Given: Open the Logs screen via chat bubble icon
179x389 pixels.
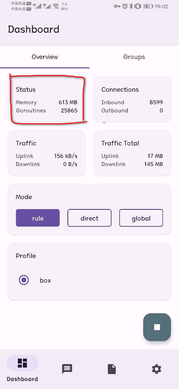Looking at the screenshot, I should 67,369.
